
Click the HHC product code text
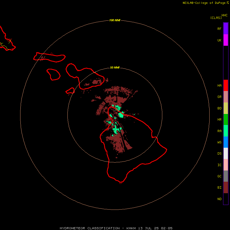click(x=224, y=15)
